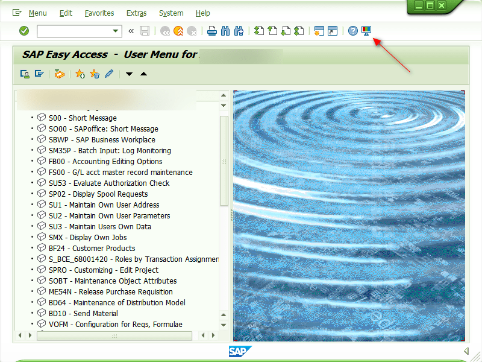The image size is (482, 362).
Task: Click the green Enter checkmark icon
Action: pyautogui.click(x=24, y=31)
